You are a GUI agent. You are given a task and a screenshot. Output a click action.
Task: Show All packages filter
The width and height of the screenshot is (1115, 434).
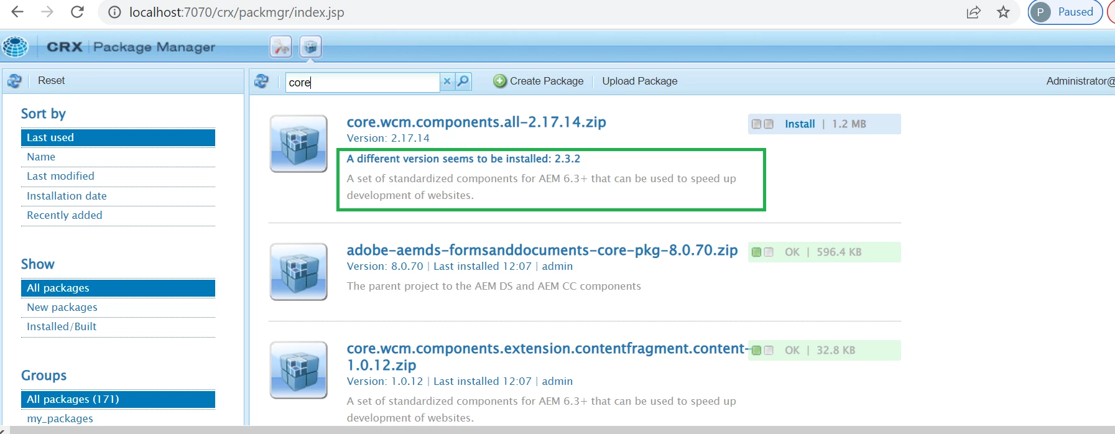tap(118, 288)
